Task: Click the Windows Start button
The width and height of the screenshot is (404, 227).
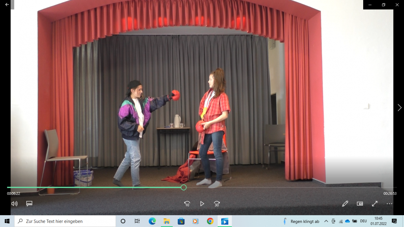Action: point(7,221)
